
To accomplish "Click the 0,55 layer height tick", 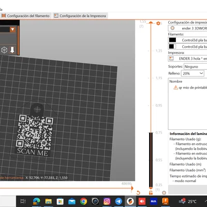I will point(159,160).
